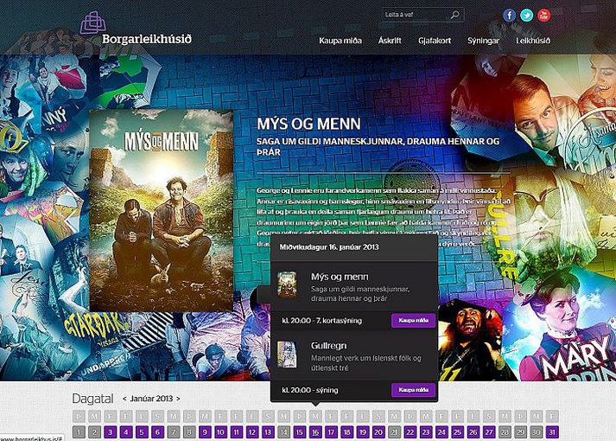This screenshot has height=441, width=616.
Task: Select calendar day 2
Action: (x=94, y=432)
